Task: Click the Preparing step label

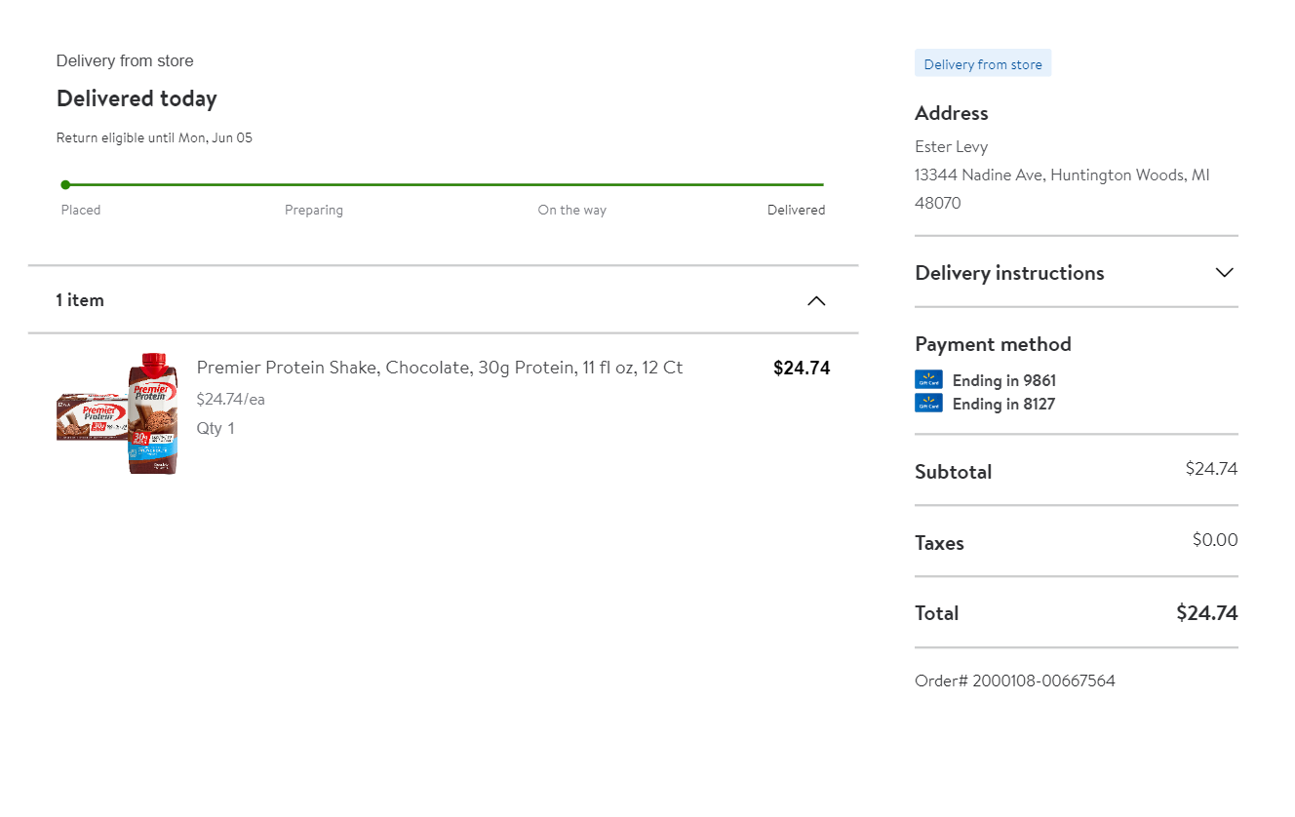Action: click(x=314, y=210)
